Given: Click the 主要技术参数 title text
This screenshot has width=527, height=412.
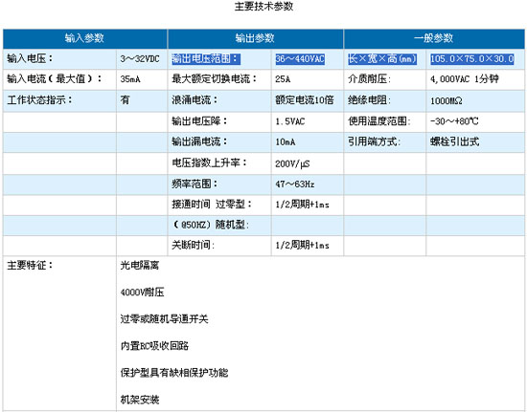Looking at the screenshot, I should pyautogui.click(x=263, y=7).
